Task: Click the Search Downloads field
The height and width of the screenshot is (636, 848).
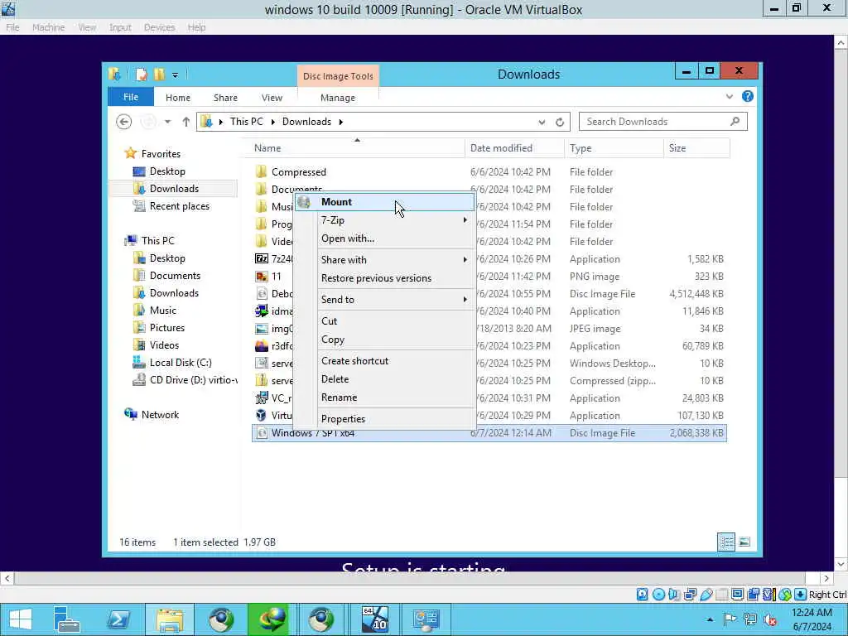Action: click(x=663, y=122)
